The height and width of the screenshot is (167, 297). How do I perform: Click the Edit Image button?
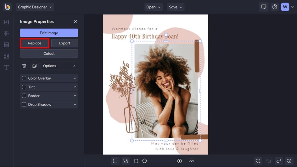[x=49, y=33]
